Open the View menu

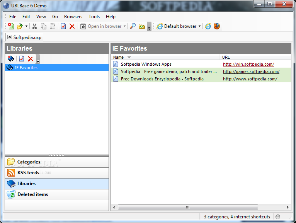click(41, 17)
